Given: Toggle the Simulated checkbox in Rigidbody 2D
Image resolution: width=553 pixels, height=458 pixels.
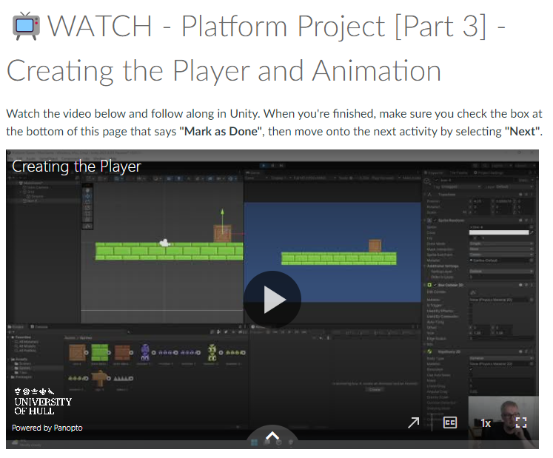Looking at the screenshot, I should 472,370.
